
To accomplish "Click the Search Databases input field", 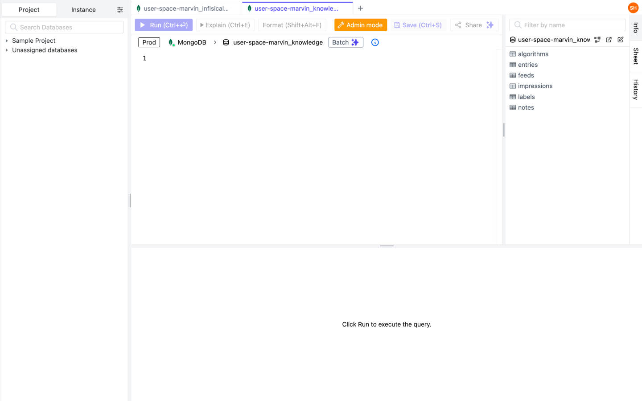I will click(64, 27).
